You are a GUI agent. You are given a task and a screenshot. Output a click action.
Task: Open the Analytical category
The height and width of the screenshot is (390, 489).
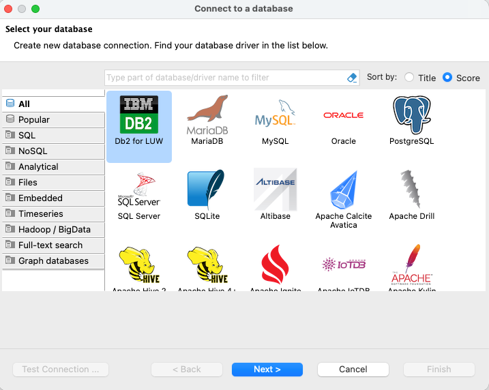point(53,167)
